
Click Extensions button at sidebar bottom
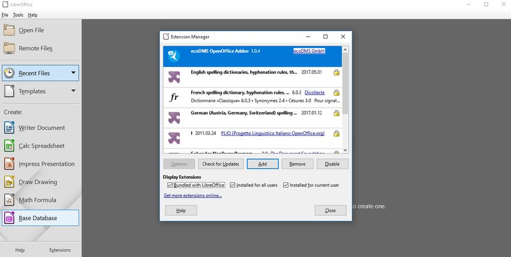pyautogui.click(x=60, y=250)
